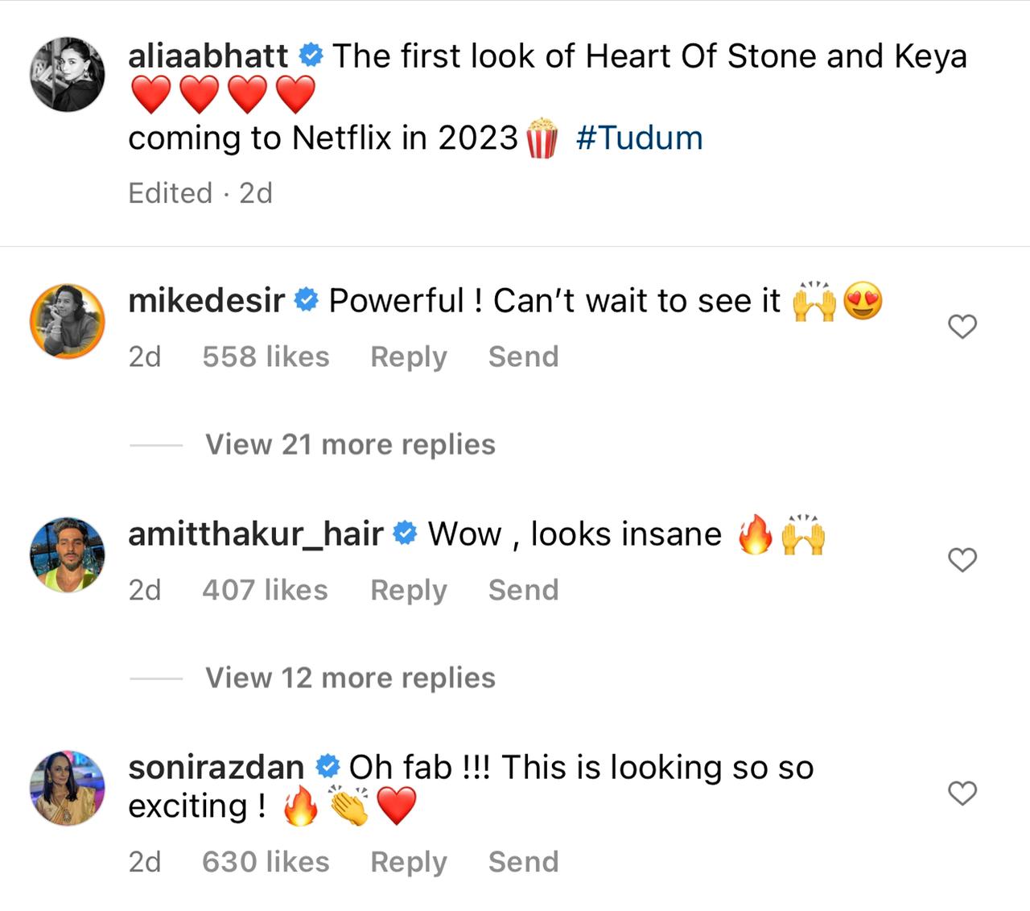The height and width of the screenshot is (911, 1030).
Task: Open amitthakur_hair's profile avatar
Action: 68,554
